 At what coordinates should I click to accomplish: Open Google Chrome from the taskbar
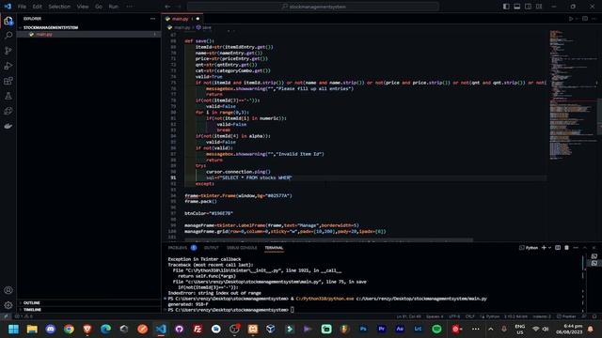(69, 329)
